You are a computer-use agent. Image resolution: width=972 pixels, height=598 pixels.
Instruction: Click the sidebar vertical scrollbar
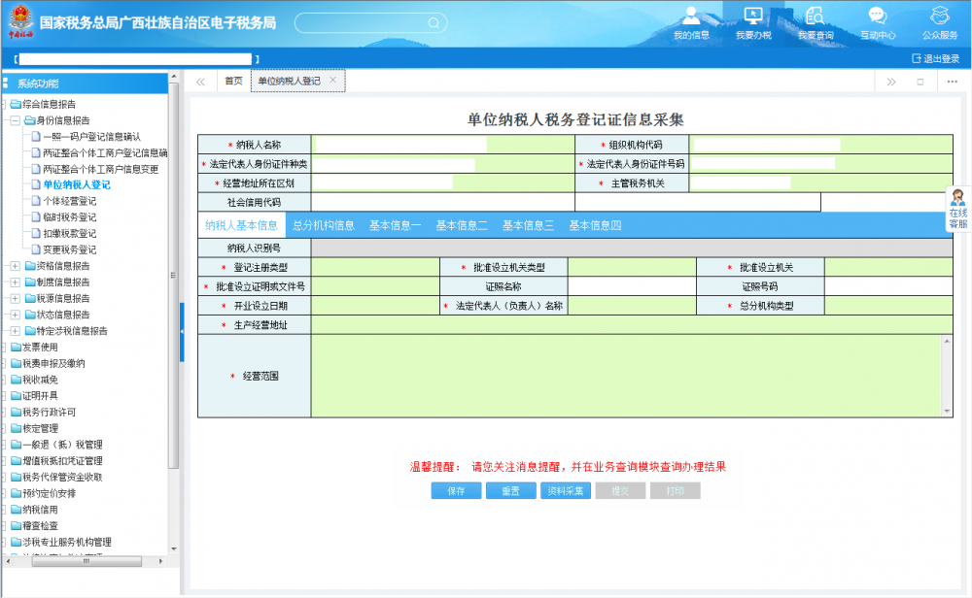[x=174, y=291]
